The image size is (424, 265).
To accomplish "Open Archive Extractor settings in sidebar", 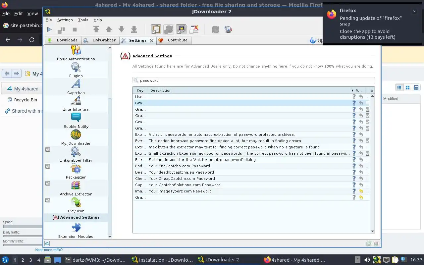I will tap(76, 188).
